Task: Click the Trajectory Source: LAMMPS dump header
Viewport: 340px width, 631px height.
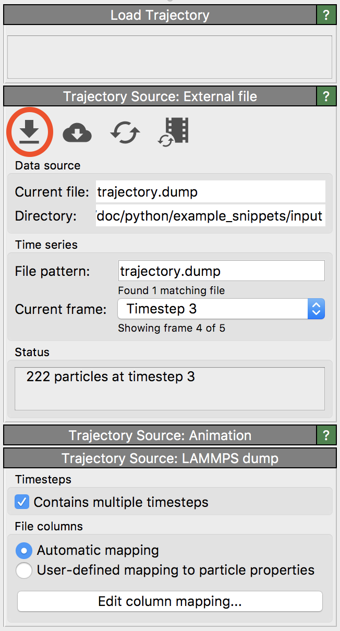Action: pos(169,458)
